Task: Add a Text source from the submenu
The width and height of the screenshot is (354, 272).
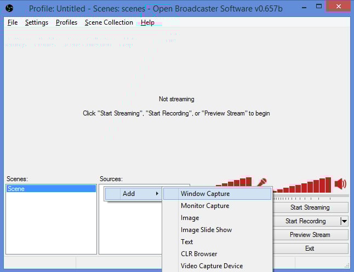Action: pyautogui.click(x=217, y=242)
